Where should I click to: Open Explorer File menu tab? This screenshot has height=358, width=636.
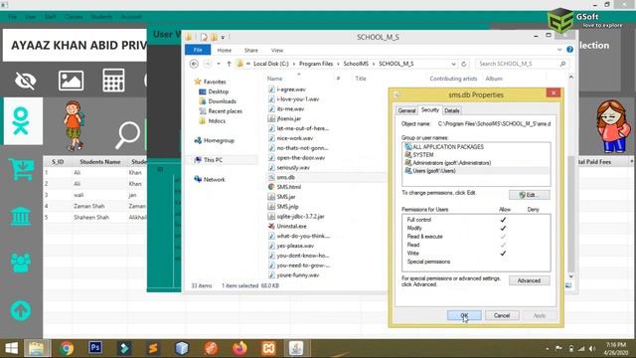(198, 50)
